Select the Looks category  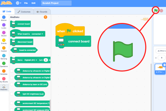click(x=4, y=26)
